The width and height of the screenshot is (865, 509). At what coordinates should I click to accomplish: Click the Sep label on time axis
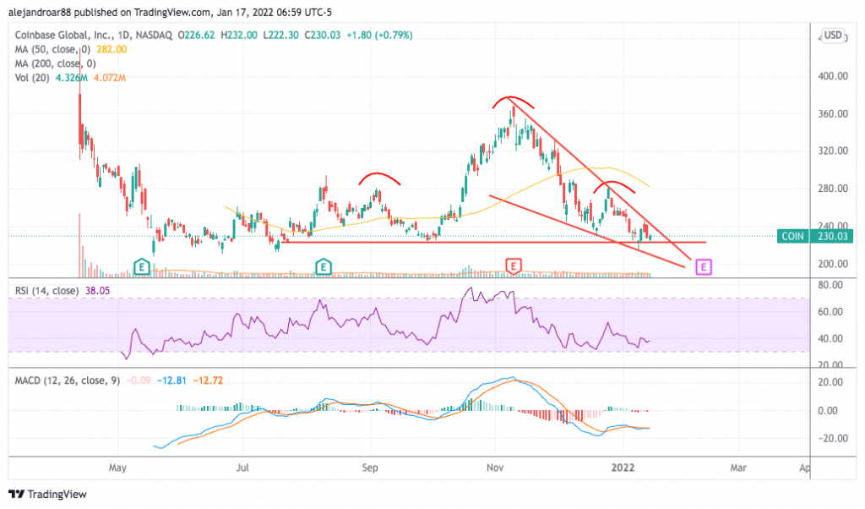coord(370,468)
